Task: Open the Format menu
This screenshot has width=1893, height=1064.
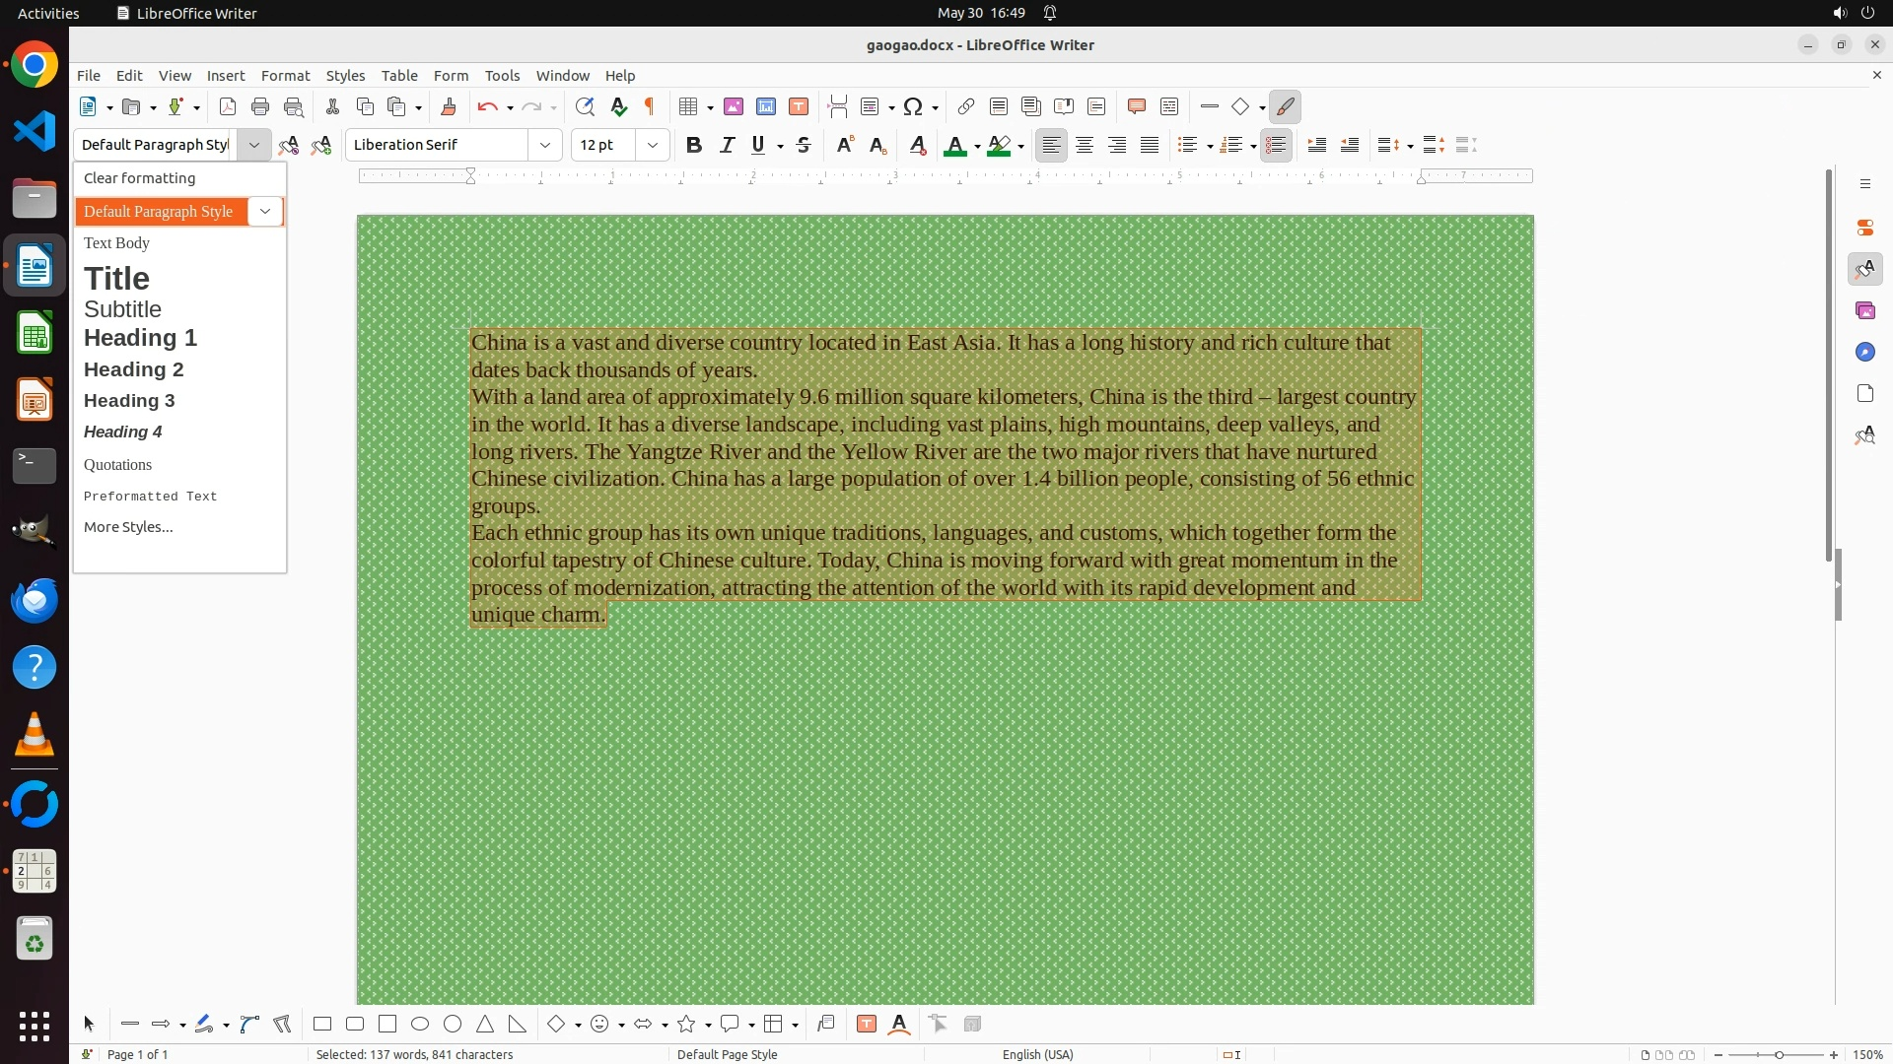Action: (x=285, y=75)
